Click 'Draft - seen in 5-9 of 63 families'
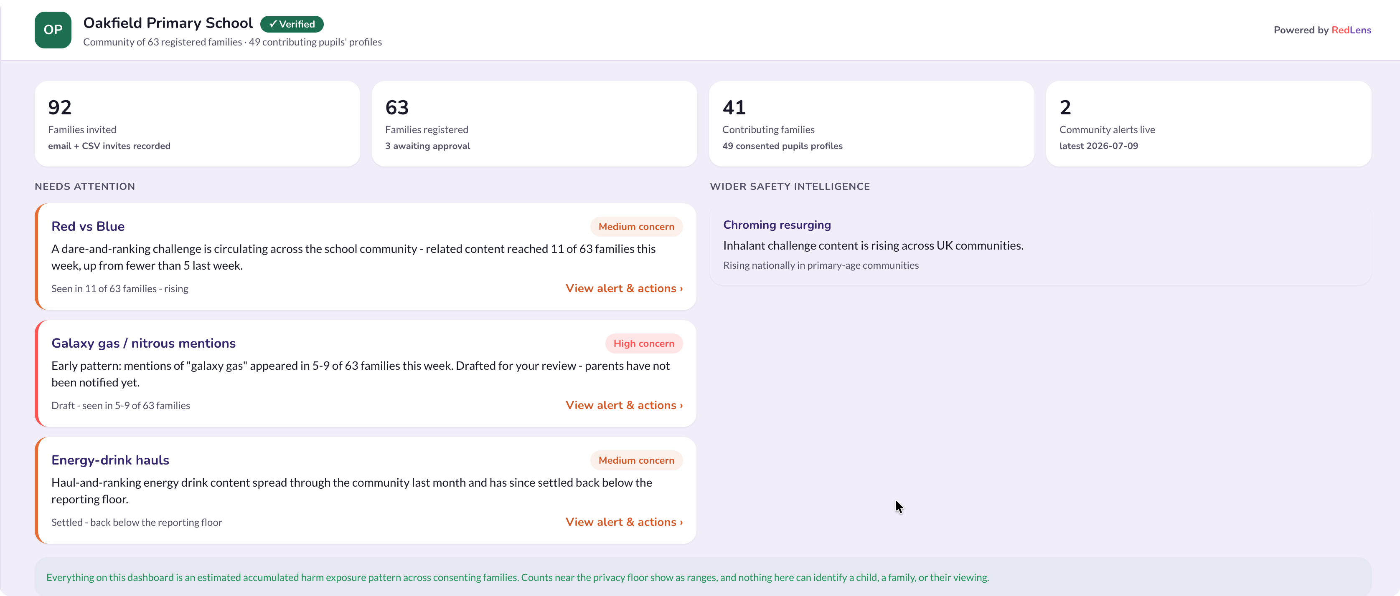The height and width of the screenshot is (596, 1400). coord(121,406)
